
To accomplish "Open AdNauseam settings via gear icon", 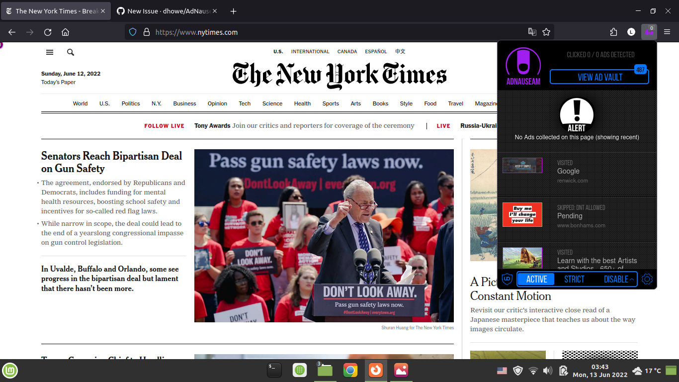I will 647,279.
